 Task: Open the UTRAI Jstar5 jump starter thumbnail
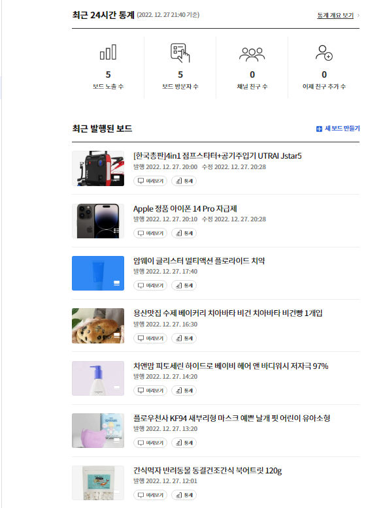click(x=98, y=168)
